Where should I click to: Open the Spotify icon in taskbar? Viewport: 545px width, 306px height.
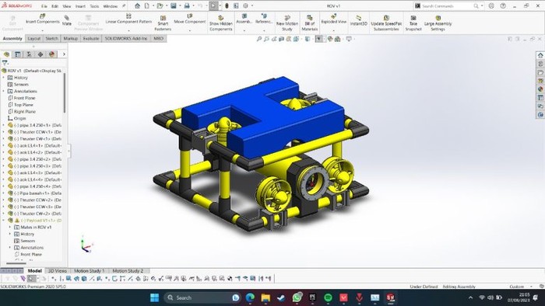click(328, 297)
